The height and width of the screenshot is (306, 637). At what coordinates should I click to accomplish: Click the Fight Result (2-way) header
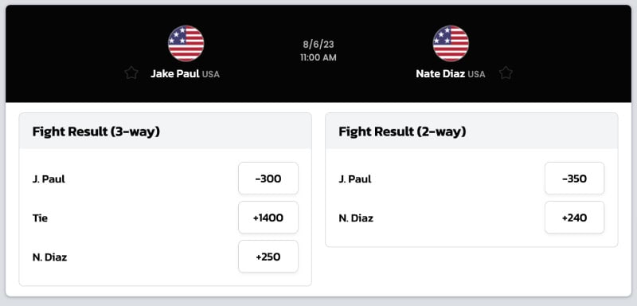point(402,131)
